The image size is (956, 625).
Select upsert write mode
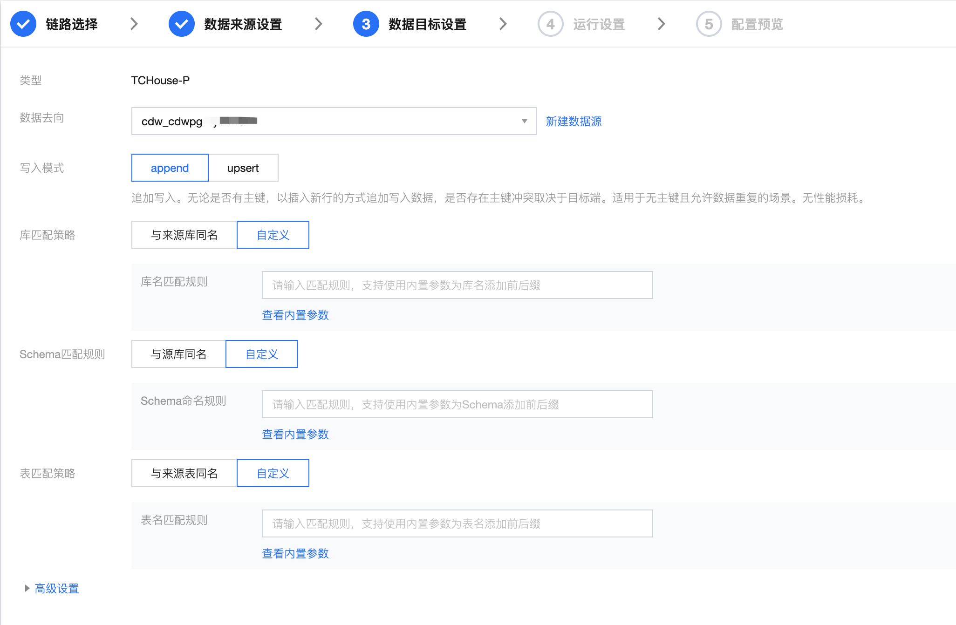tap(243, 168)
